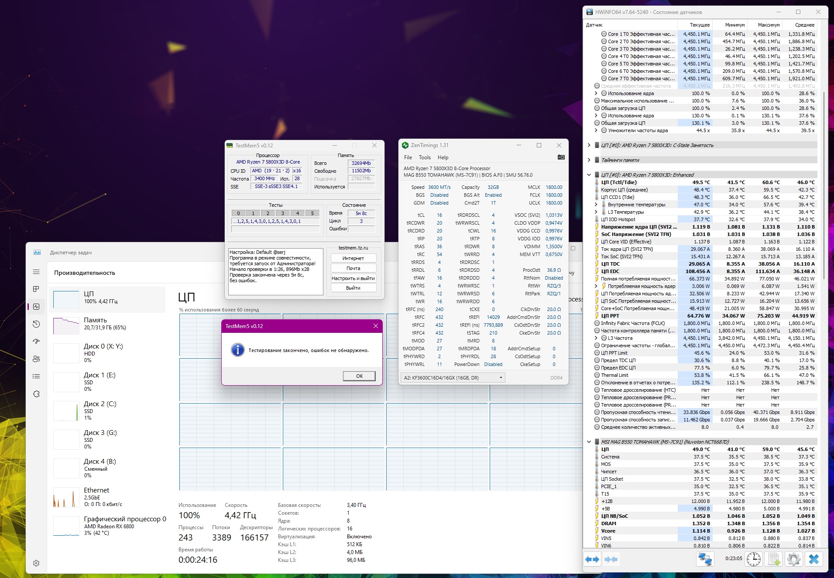This screenshot has width=834, height=578.
Task: Open memory module dropdown in ZenTimings
Action: (x=453, y=378)
